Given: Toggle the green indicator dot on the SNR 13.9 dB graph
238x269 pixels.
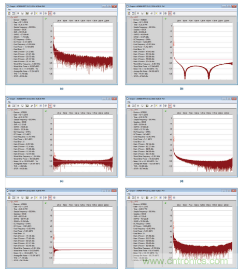Looking at the screenshot, I should pyautogui.click(x=46, y=19).
